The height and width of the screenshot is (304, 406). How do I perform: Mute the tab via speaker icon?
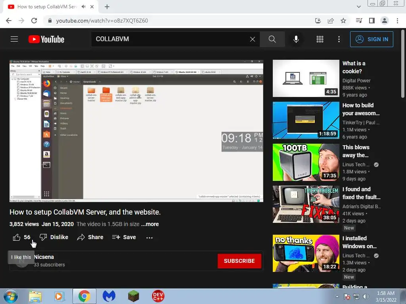point(83,7)
